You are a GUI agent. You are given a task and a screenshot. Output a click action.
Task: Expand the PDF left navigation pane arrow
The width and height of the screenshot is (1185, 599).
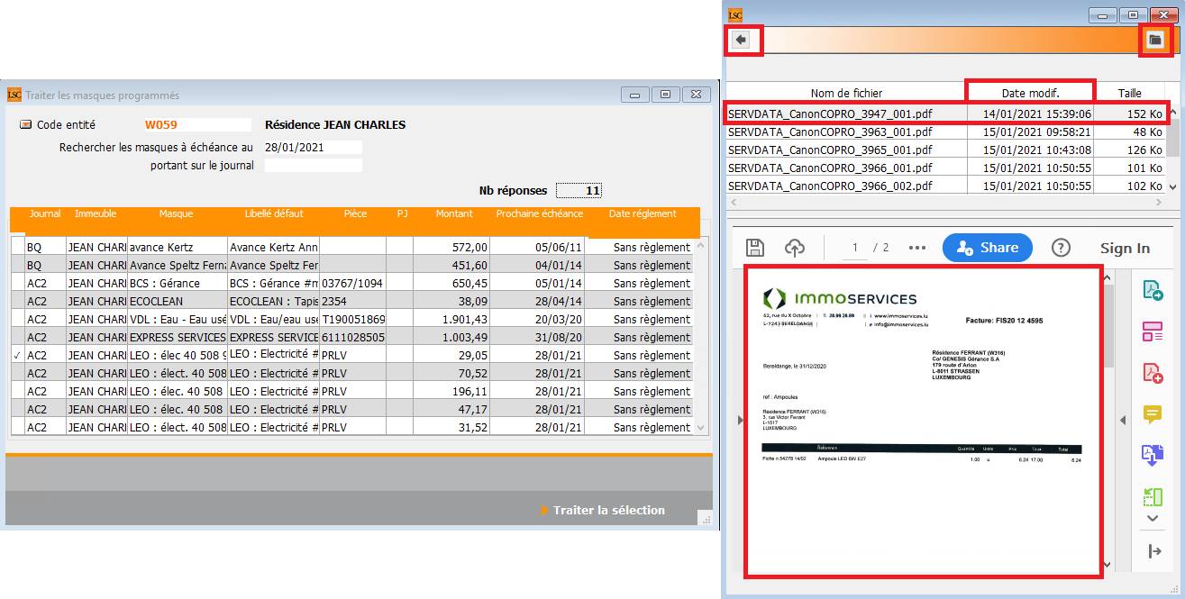pos(740,419)
